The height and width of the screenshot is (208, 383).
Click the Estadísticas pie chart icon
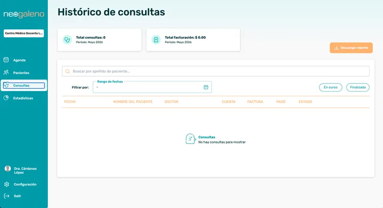6,98
